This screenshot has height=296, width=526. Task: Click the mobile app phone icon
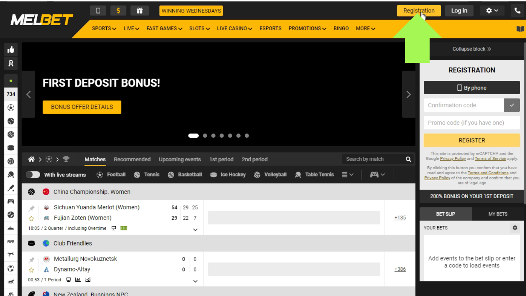98,11
